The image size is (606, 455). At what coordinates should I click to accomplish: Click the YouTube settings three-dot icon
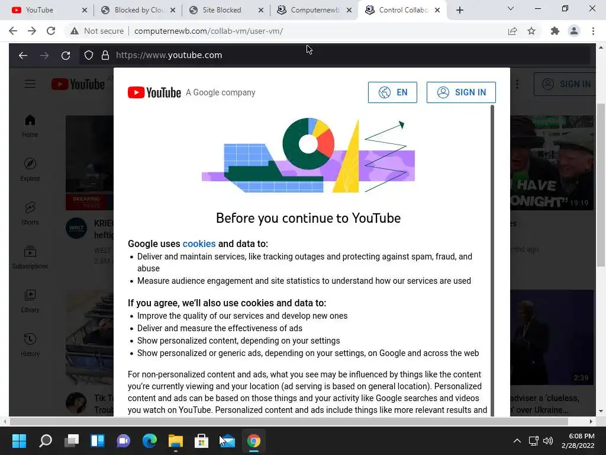click(x=517, y=84)
